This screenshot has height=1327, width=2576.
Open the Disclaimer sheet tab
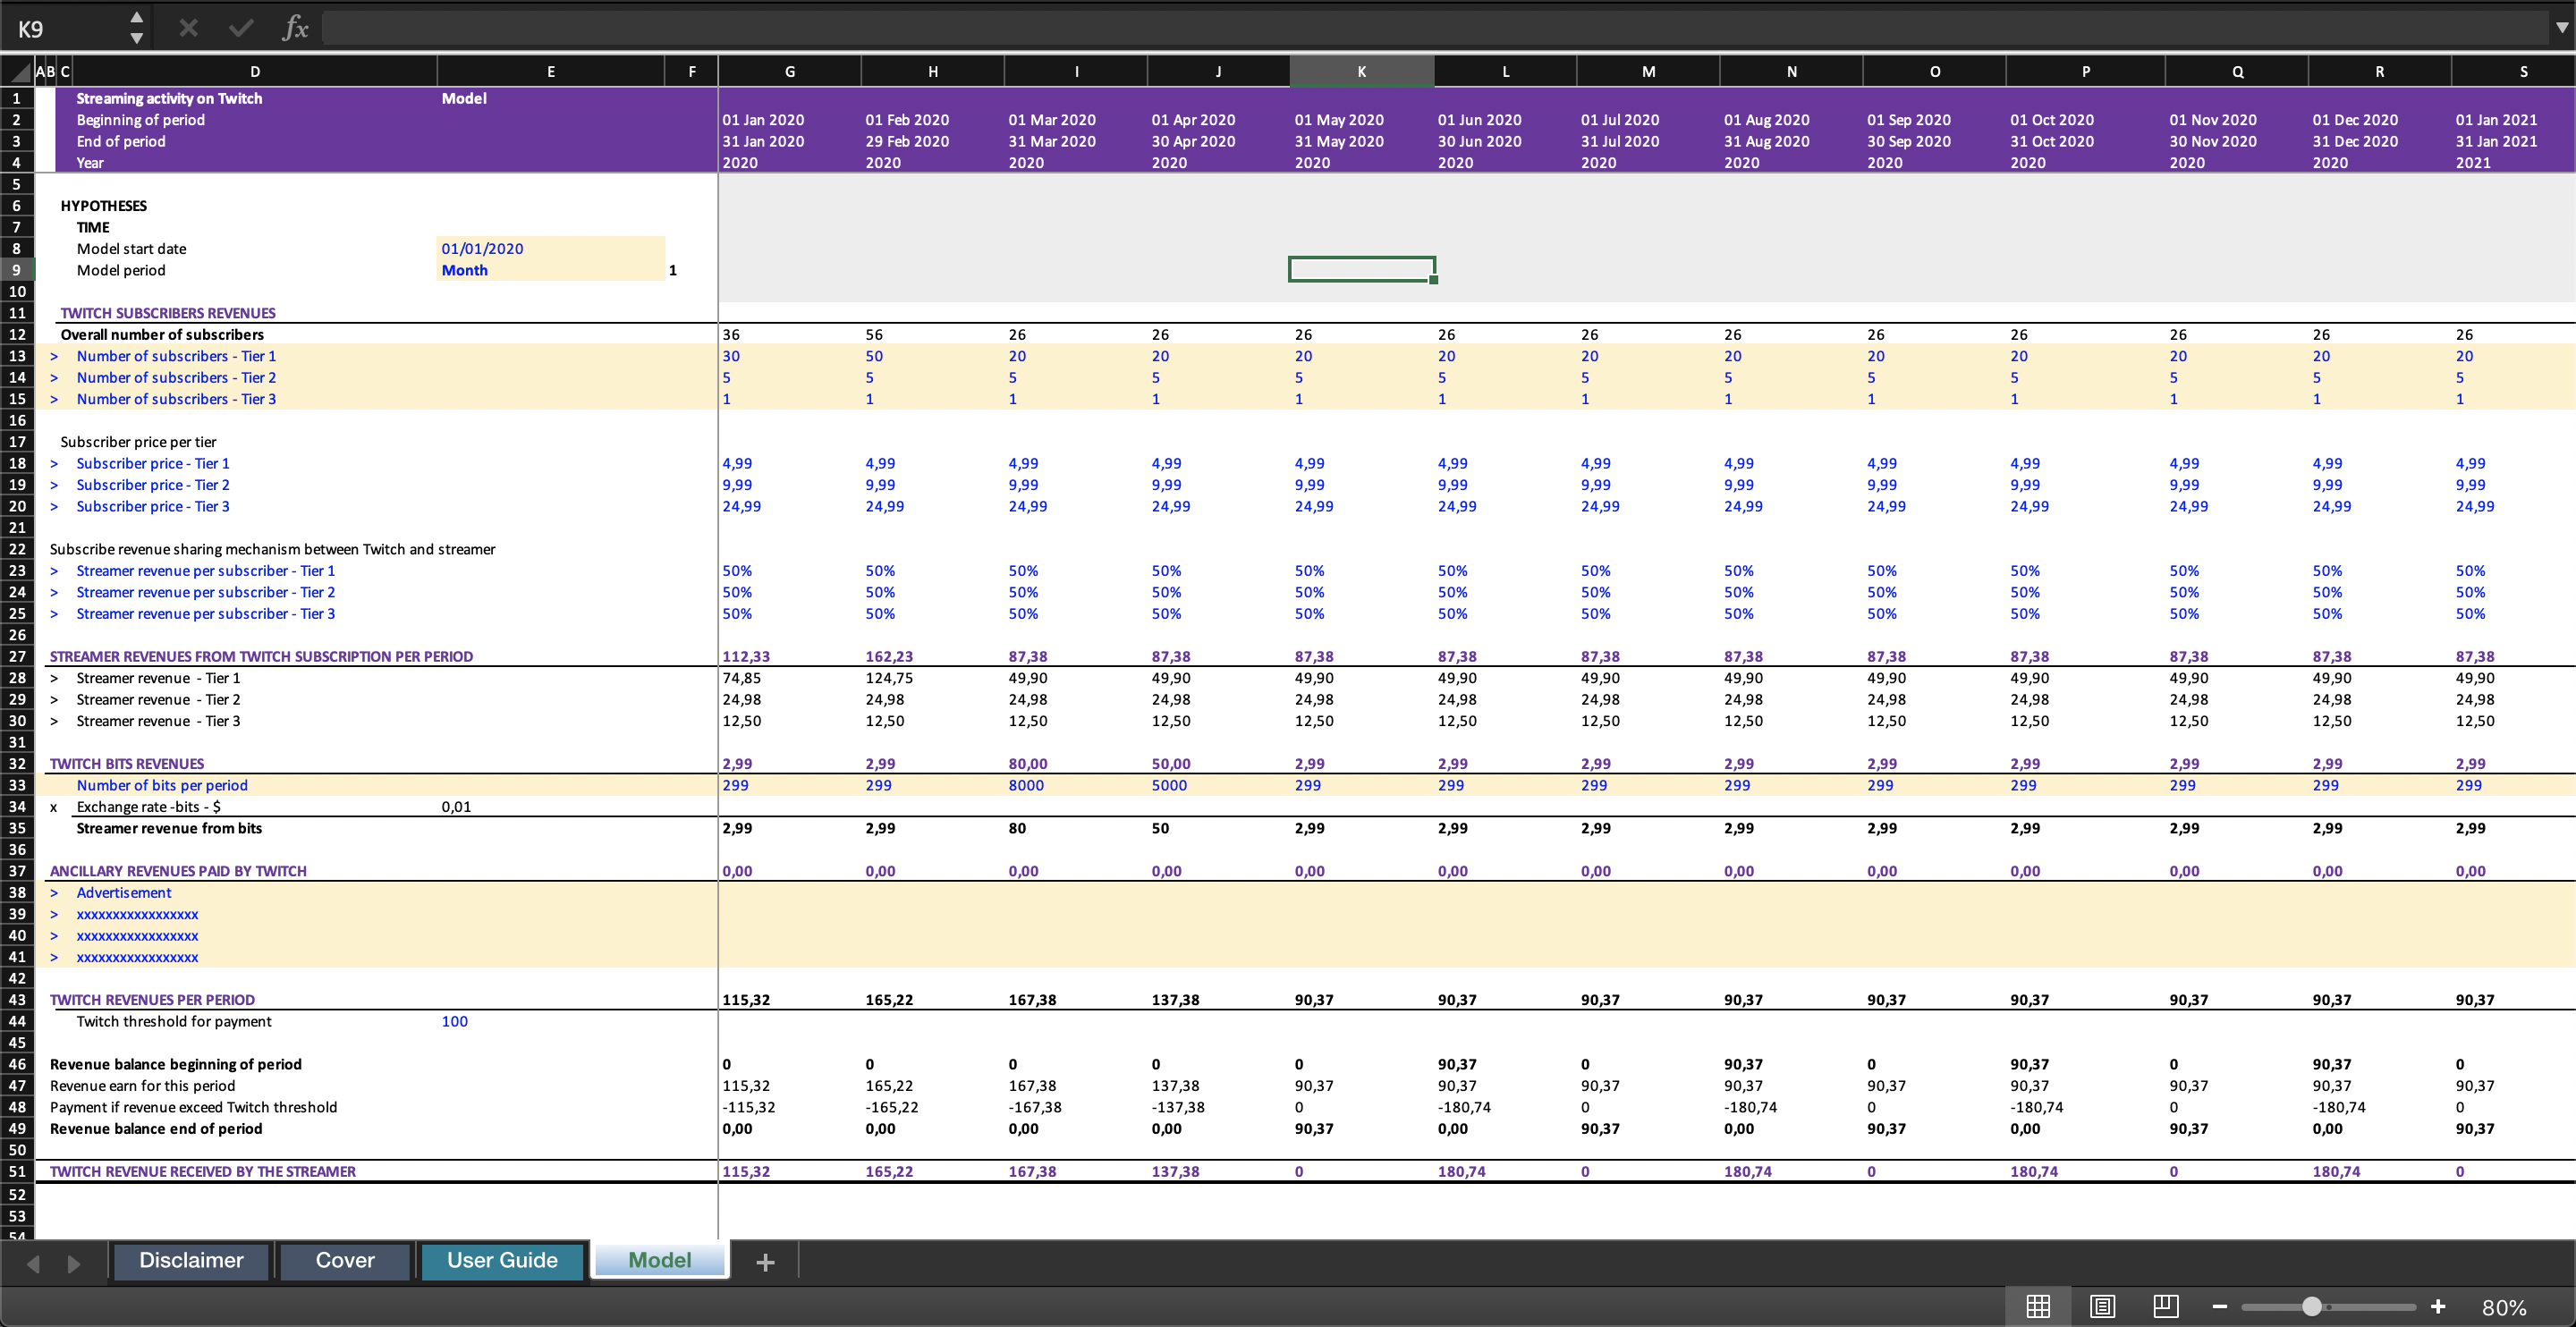(191, 1260)
